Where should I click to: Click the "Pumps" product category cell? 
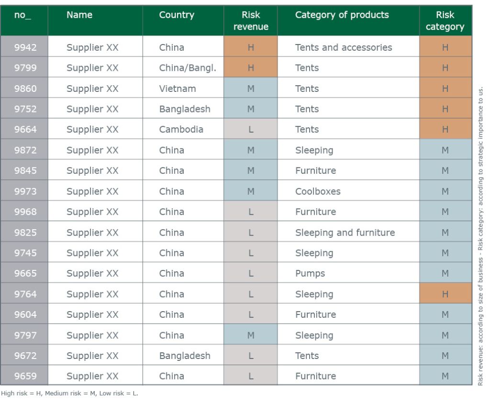click(310, 274)
